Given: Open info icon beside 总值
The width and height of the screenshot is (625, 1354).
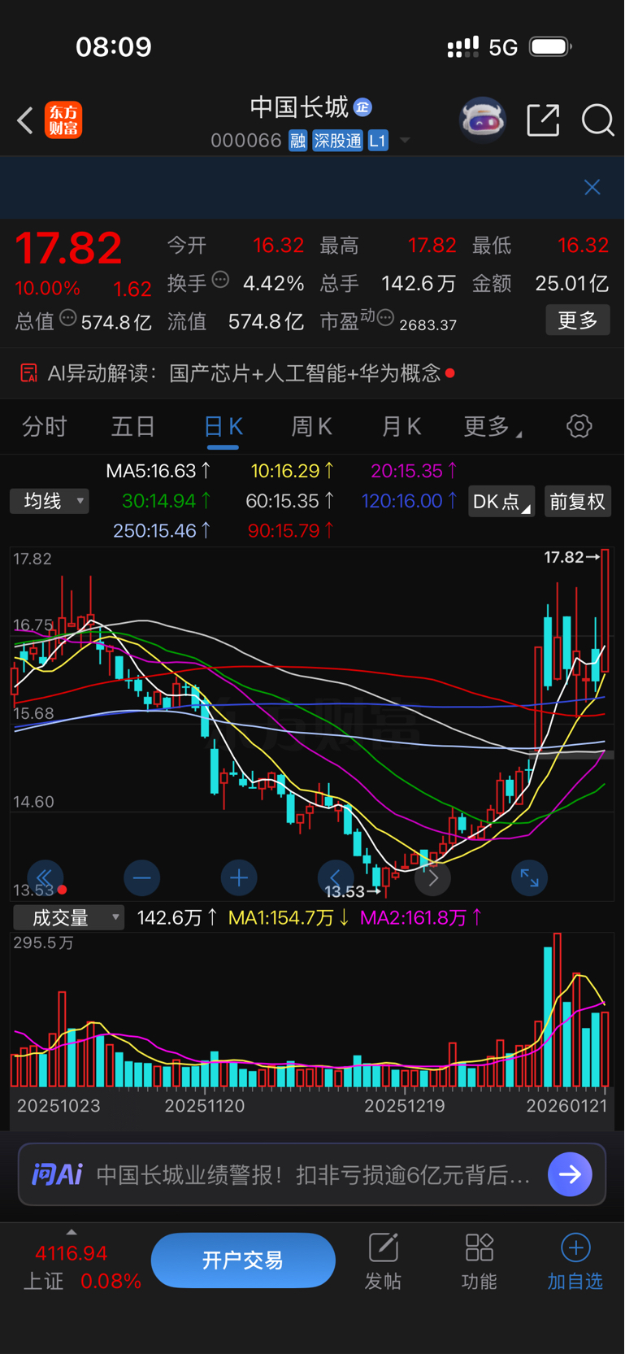Looking at the screenshot, I should tap(68, 318).
